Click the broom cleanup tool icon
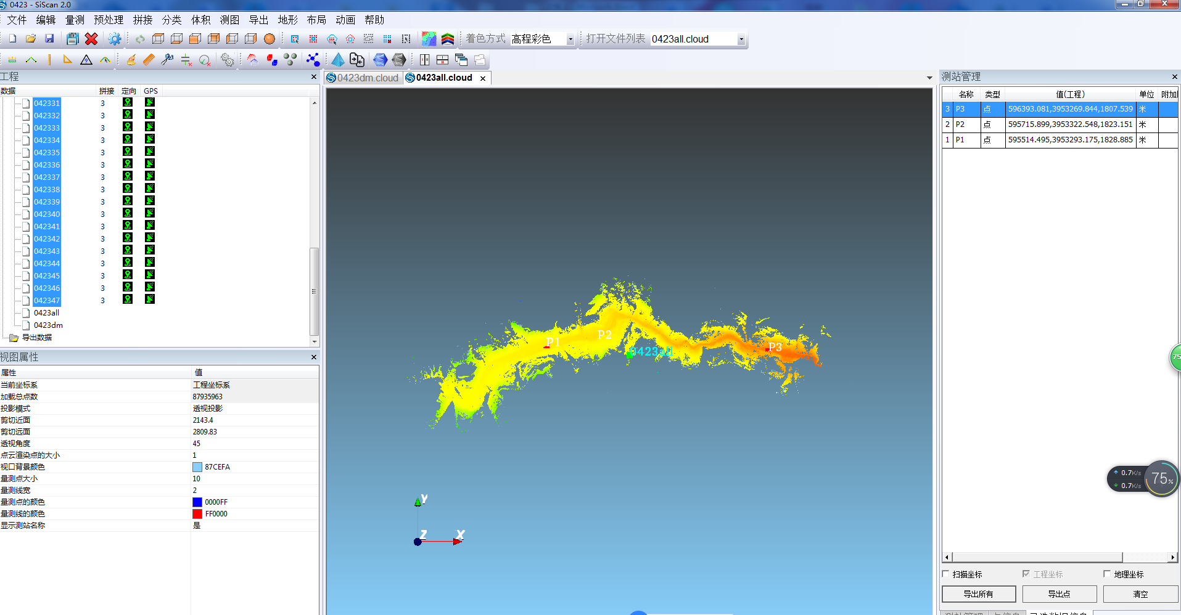The width and height of the screenshot is (1181, 615). click(131, 60)
